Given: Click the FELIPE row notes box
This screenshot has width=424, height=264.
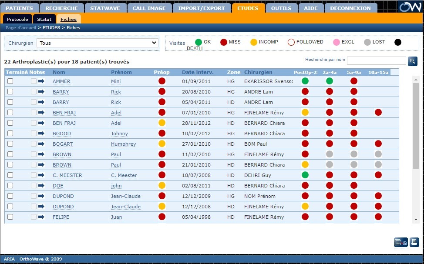Looking at the screenshot, I should click(x=34, y=217).
